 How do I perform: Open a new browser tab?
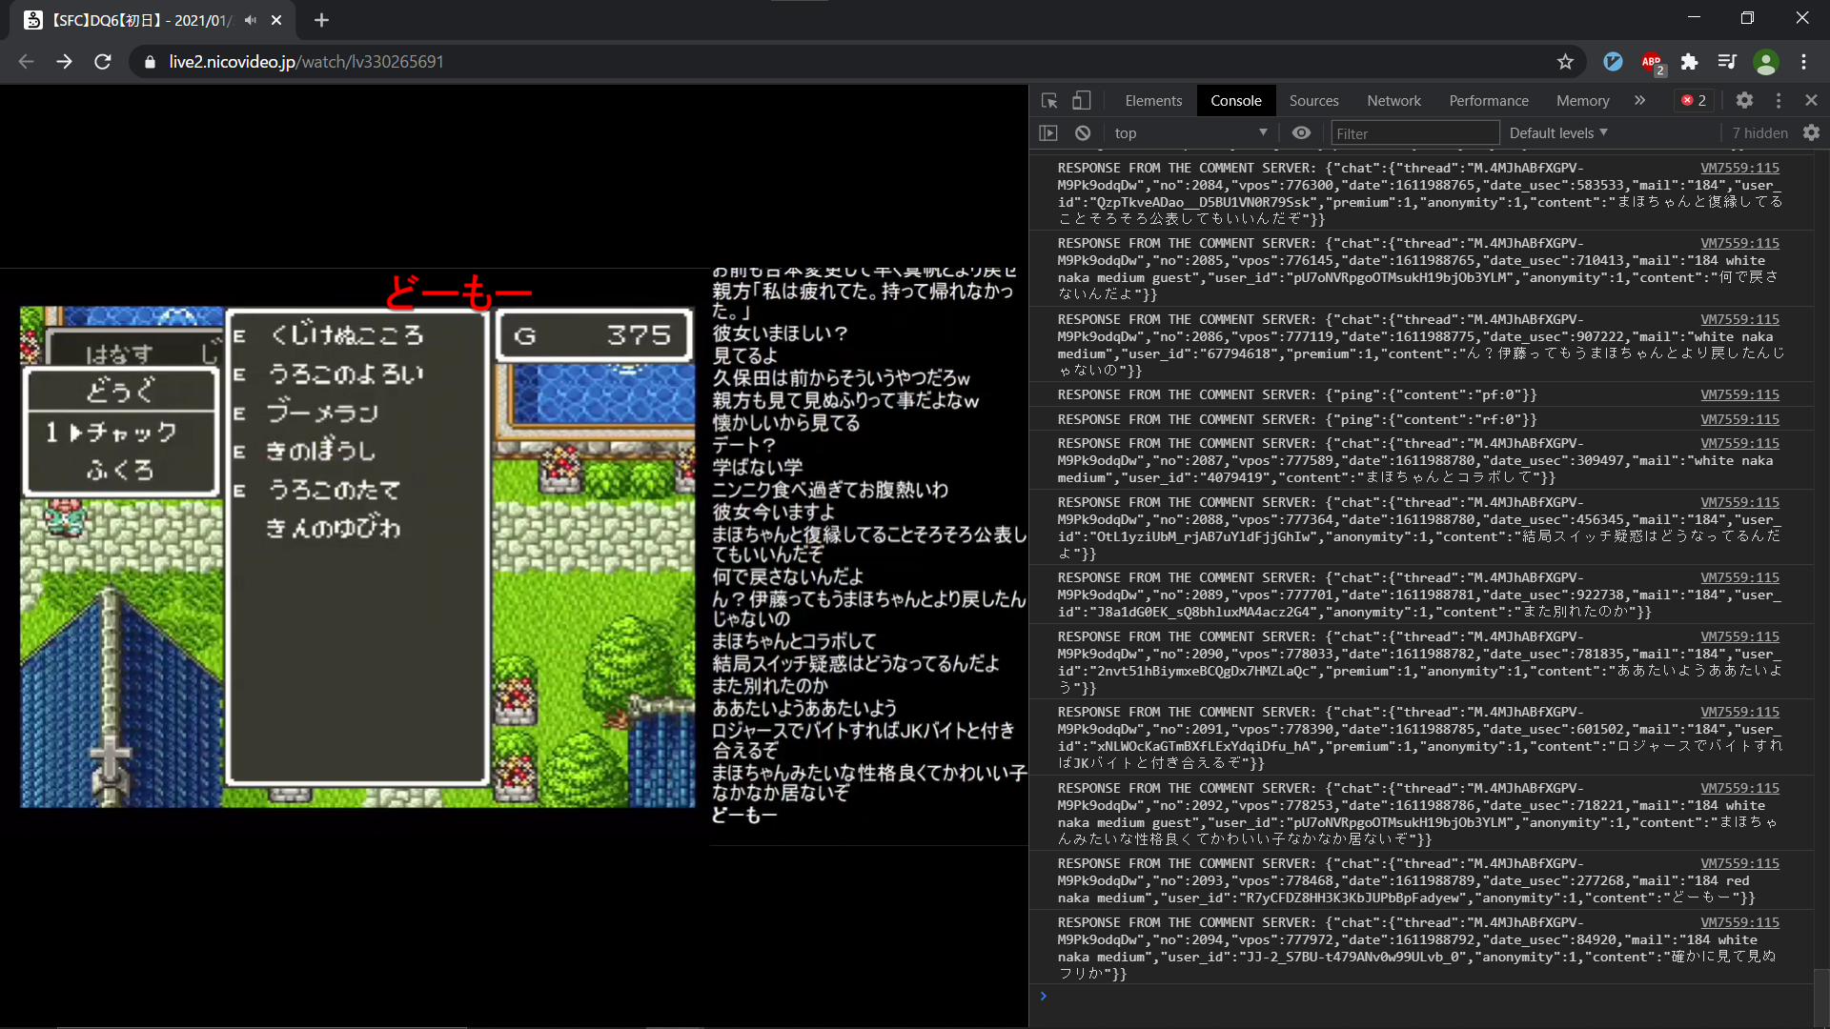pos(321,20)
